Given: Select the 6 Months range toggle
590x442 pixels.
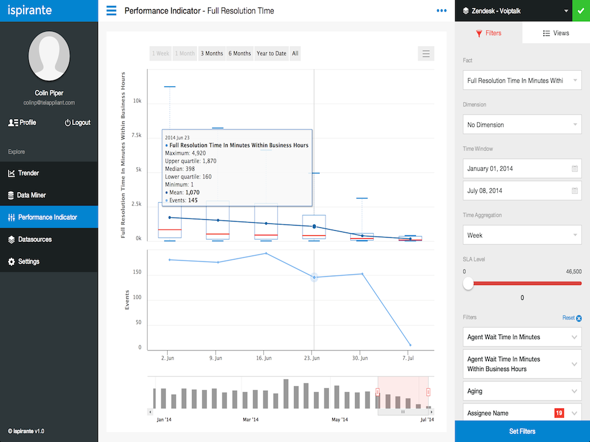Looking at the screenshot, I should click(x=240, y=54).
